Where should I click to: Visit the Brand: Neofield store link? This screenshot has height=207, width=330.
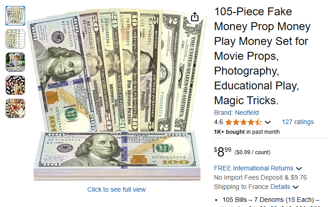[237, 113]
